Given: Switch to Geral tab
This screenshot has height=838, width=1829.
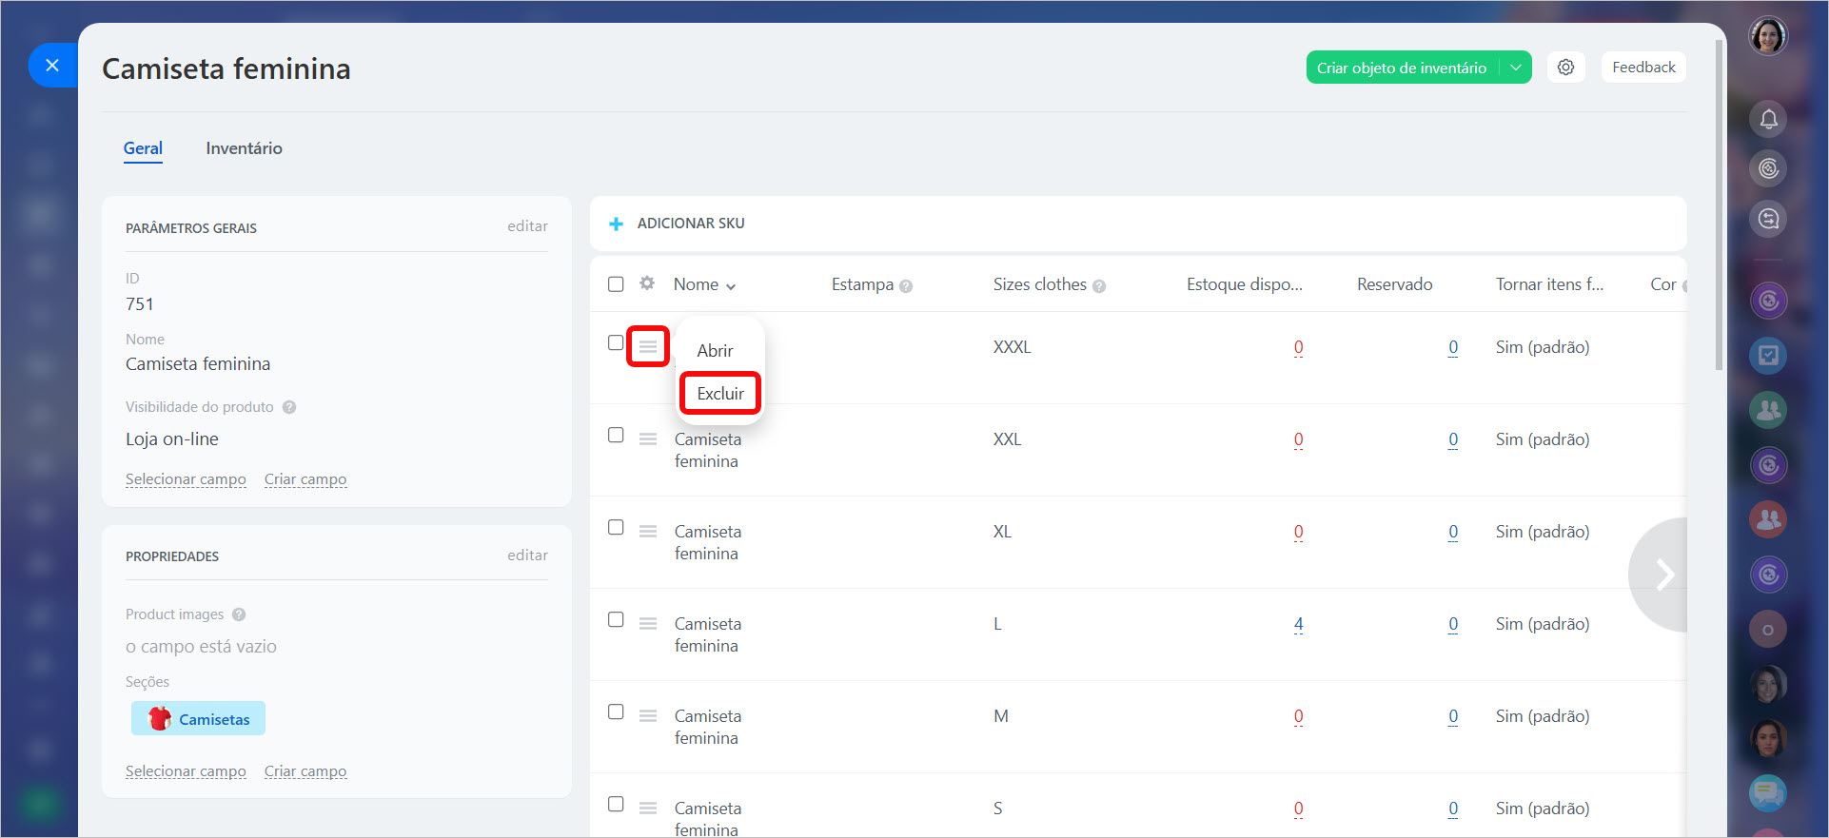Looking at the screenshot, I should coord(143,148).
